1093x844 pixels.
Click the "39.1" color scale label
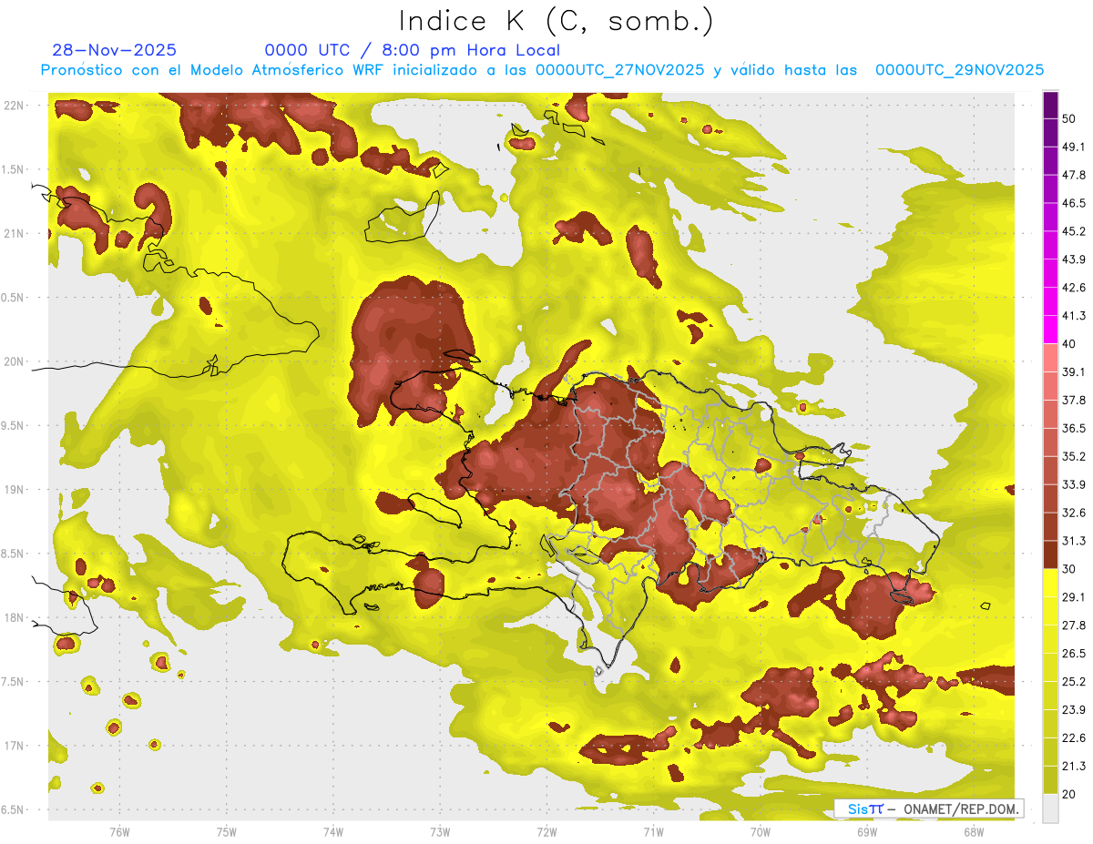point(1074,372)
